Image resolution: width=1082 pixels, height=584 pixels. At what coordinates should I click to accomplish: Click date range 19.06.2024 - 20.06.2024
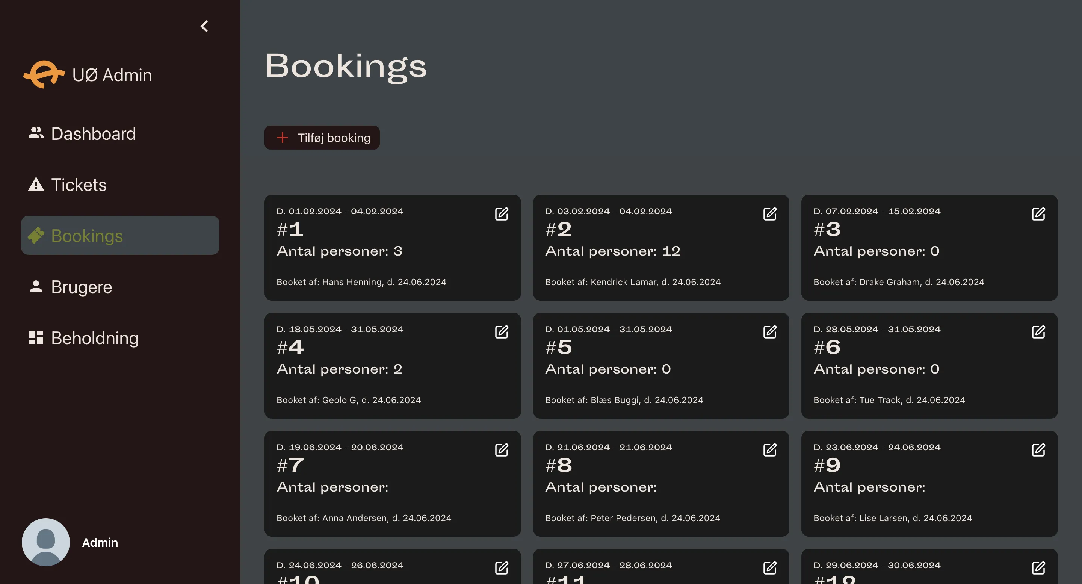(340, 448)
